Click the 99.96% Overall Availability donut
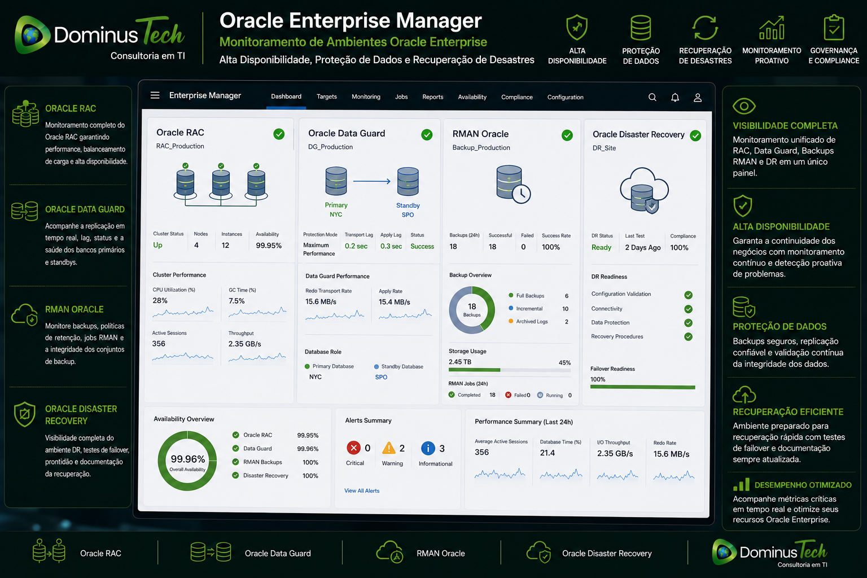The image size is (867, 578). [187, 461]
